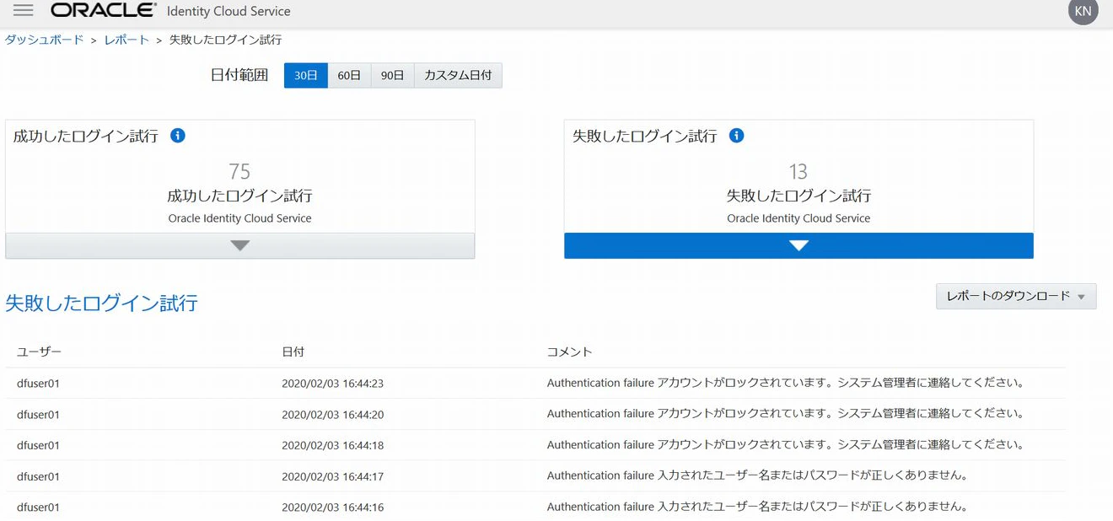The height and width of the screenshot is (521, 1113).
Task: Click the wrong password comment at 16:44:17
Action: click(x=757, y=475)
